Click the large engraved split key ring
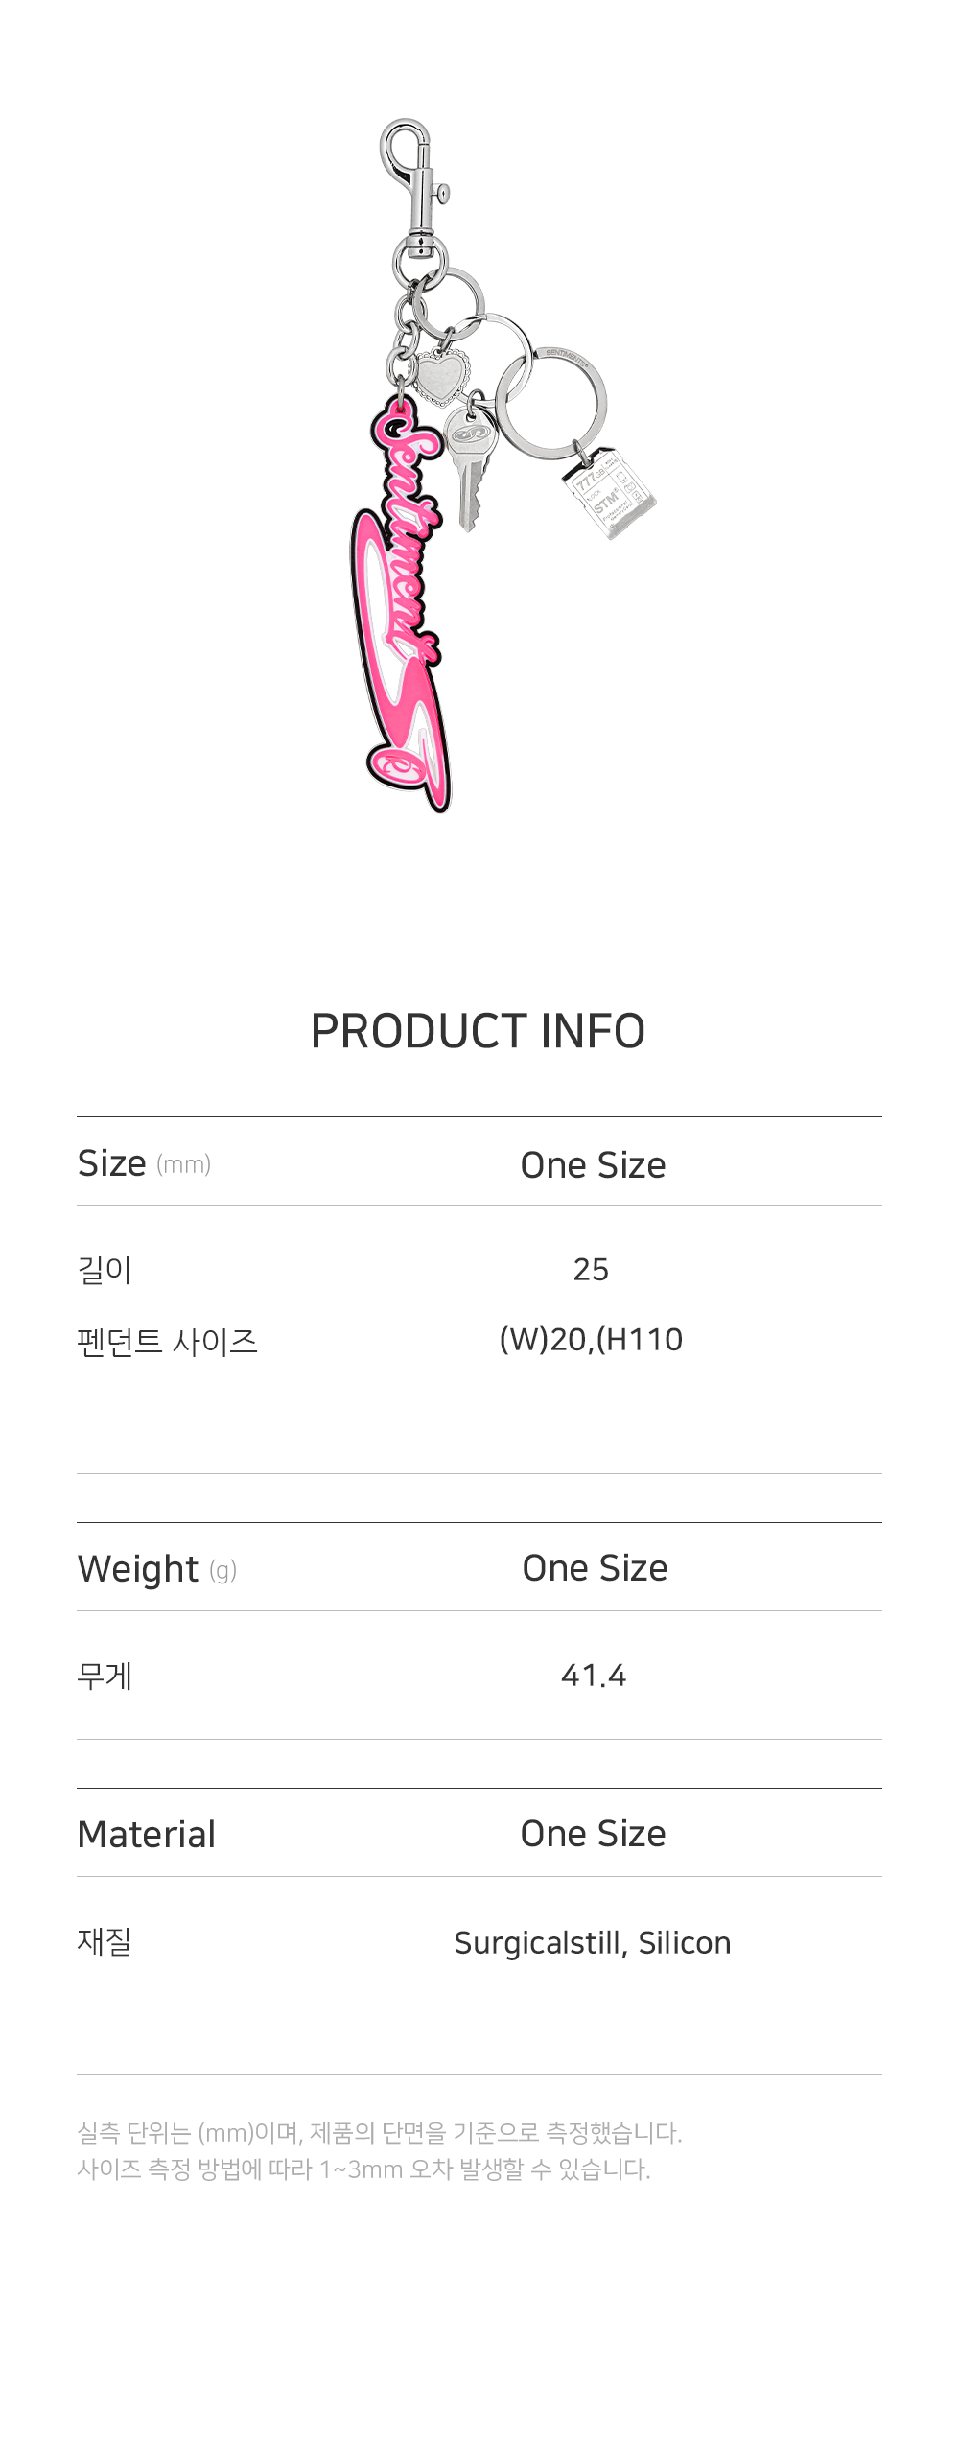The width and height of the screenshot is (959, 2439). pos(552,402)
